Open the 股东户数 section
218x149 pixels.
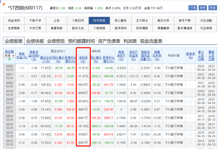185,20
